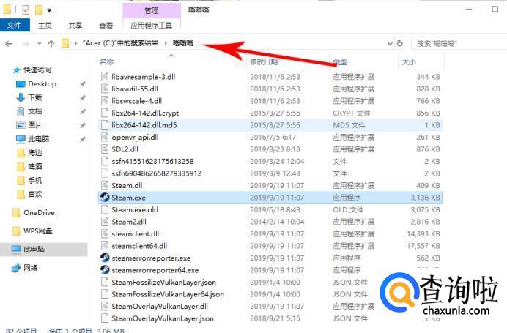Open 海边 folder in sidebar
The height and width of the screenshot is (333, 507).
pos(29,153)
